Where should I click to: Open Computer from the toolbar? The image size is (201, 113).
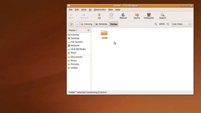coord(149,16)
